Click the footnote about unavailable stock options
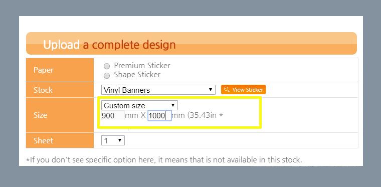The image size is (381, 187). tap(164, 160)
